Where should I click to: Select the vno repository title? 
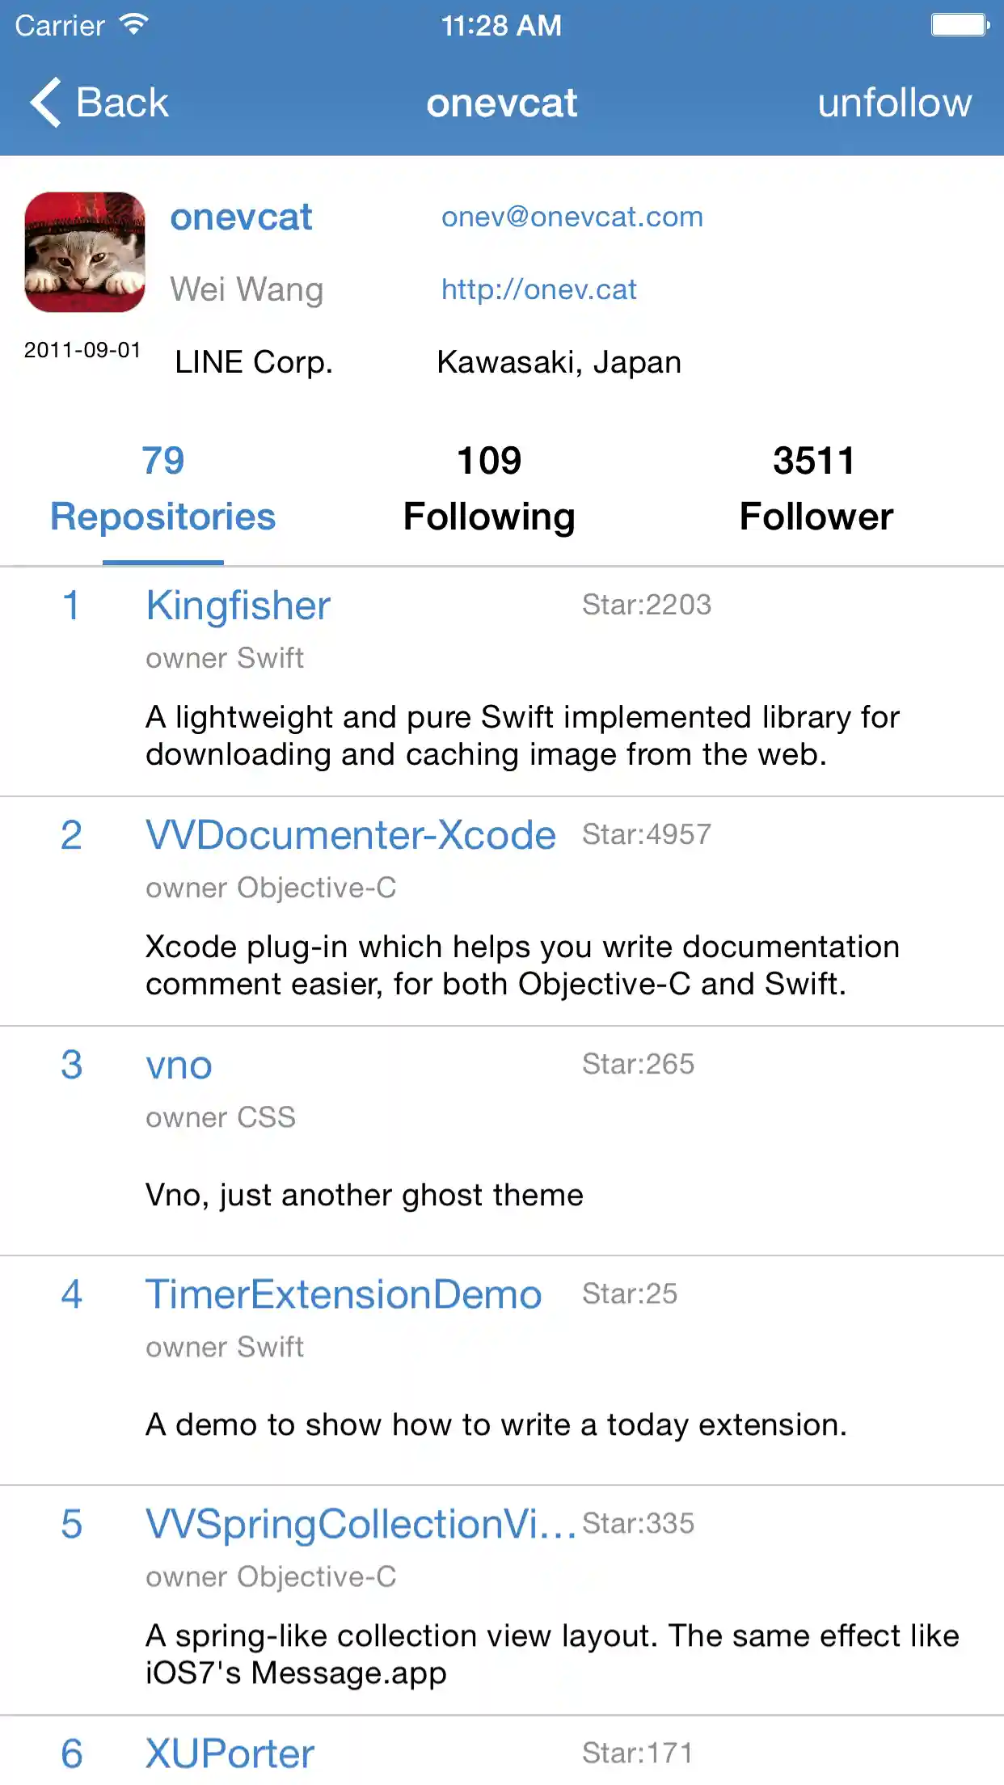(x=179, y=1065)
